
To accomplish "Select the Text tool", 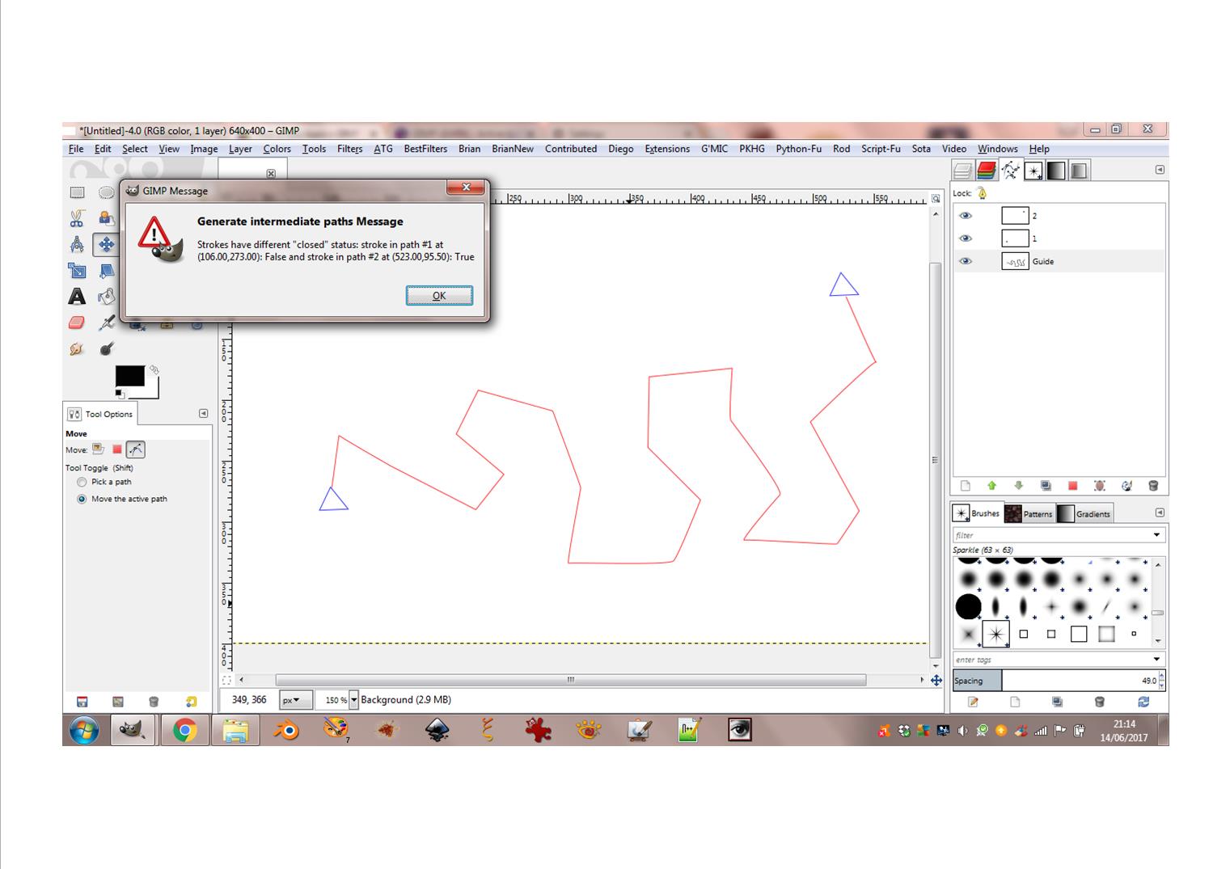I will 77,297.
